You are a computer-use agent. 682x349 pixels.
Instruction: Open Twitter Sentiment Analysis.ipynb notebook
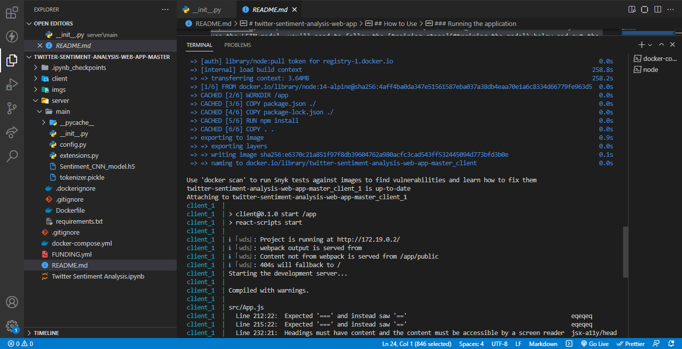click(x=100, y=276)
